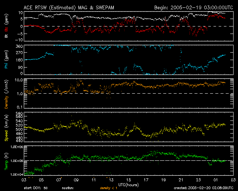Click the '19' hour label on the time axis

tap(164, 180)
